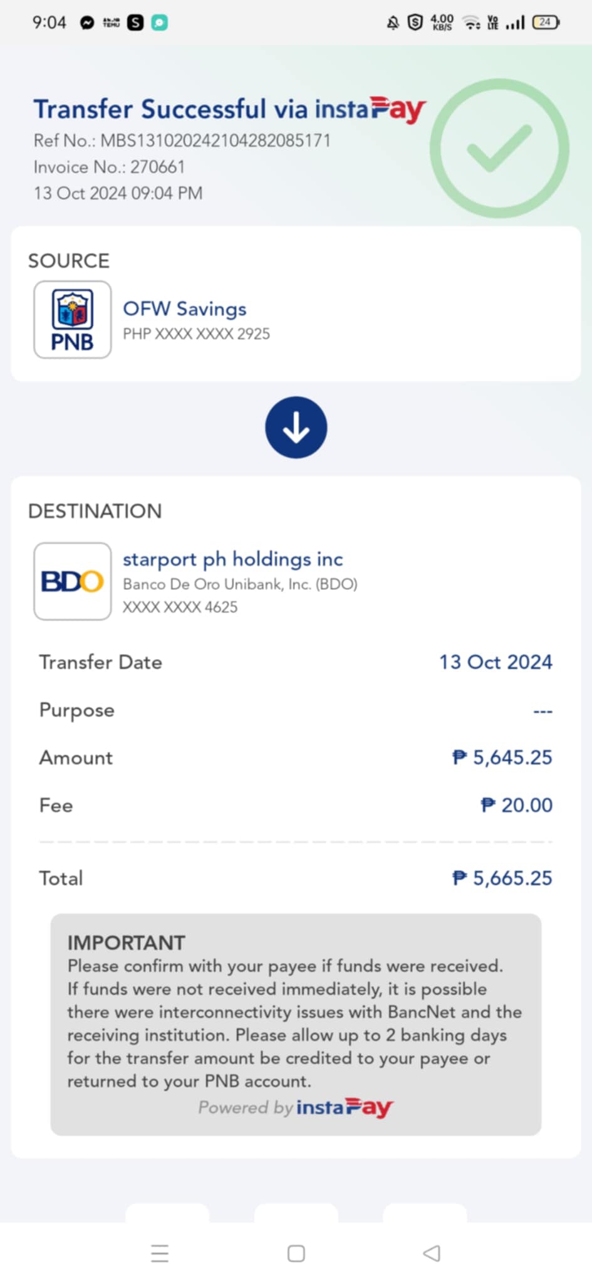Tap the Ref No. transaction text
The height and width of the screenshot is (1284, 592).
[x=182, y=140]
